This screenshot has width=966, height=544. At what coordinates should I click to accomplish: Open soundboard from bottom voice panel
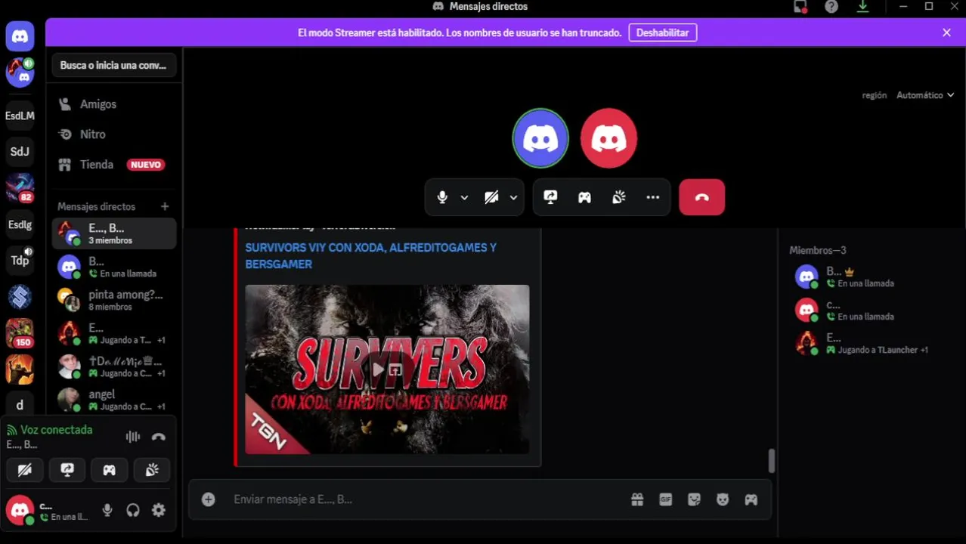tap(152, 470)
